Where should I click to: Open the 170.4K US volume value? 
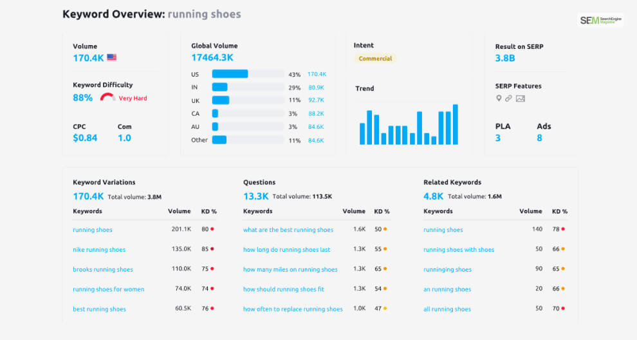point(88,58)
